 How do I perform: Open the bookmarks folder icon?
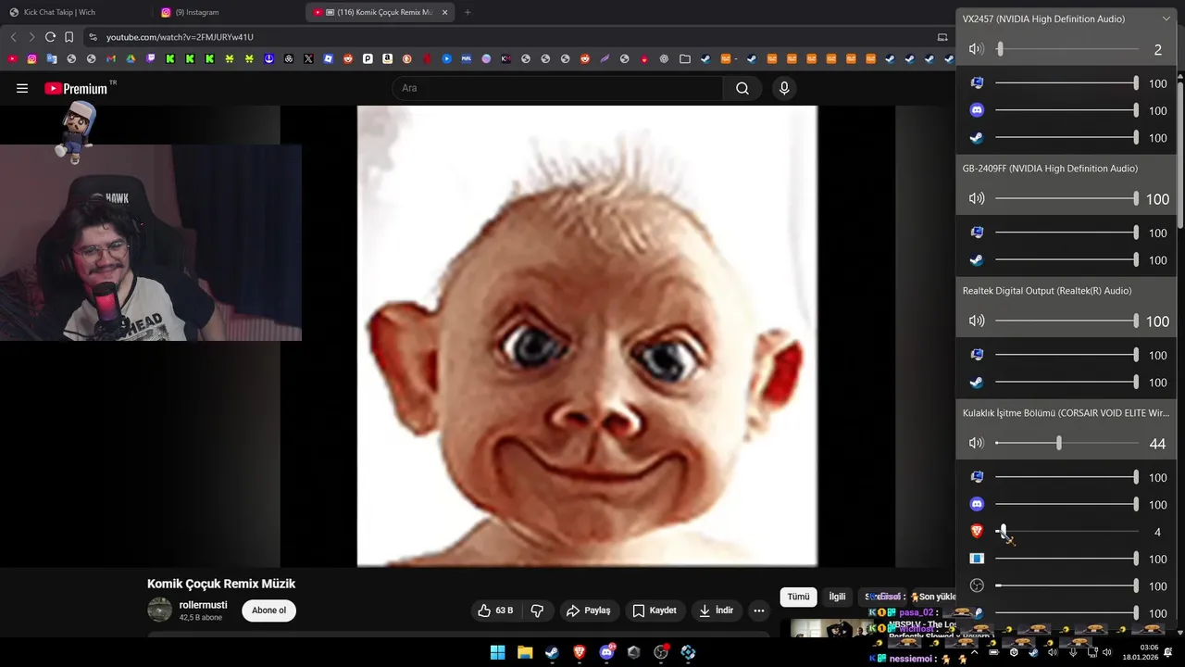[685, 58]
